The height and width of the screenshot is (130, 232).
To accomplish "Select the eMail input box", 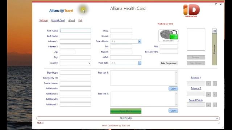I will click(126, 57).
